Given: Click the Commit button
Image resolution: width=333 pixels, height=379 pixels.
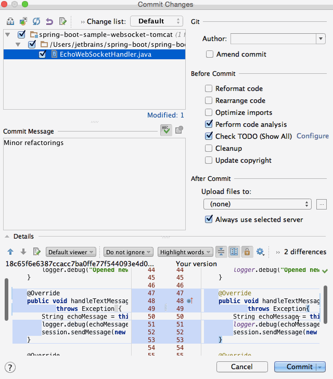Looking at the screenshot, I should 300,367.
